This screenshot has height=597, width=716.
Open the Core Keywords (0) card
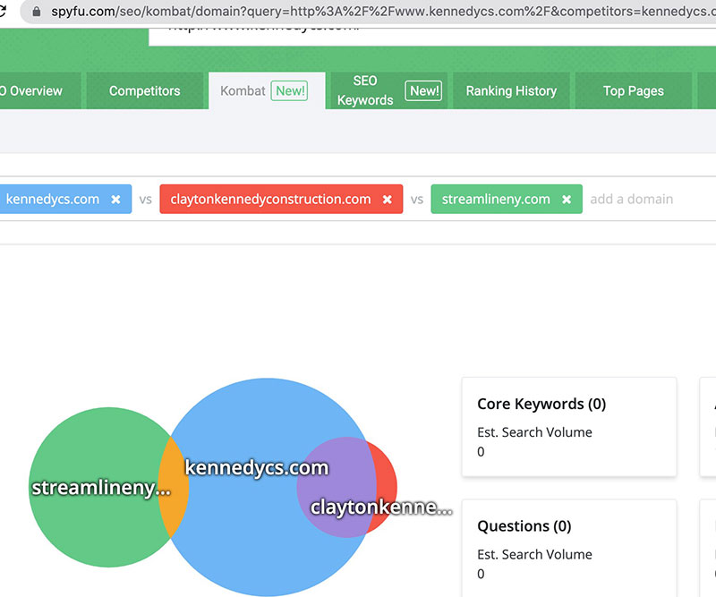point(569,427)
